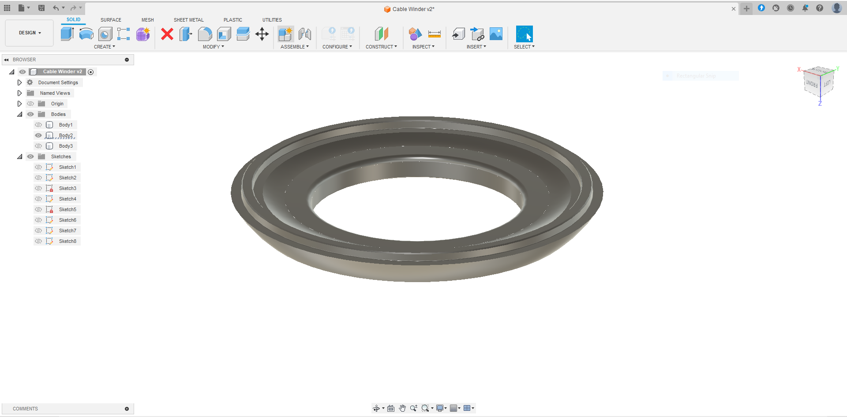The width and height of the screenshot is (847, 417).
Task: Open the MODIFY dropdown menu
Action: pyautogui.click(x=214, y=47)
